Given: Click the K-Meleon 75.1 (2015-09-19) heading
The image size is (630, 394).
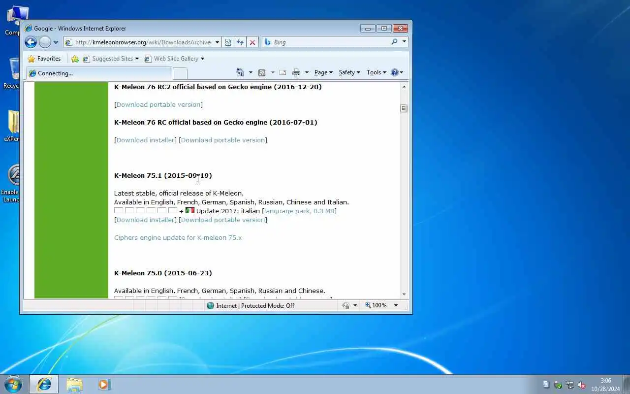Looking at the screenshot, I should click(x=163, y=175).
